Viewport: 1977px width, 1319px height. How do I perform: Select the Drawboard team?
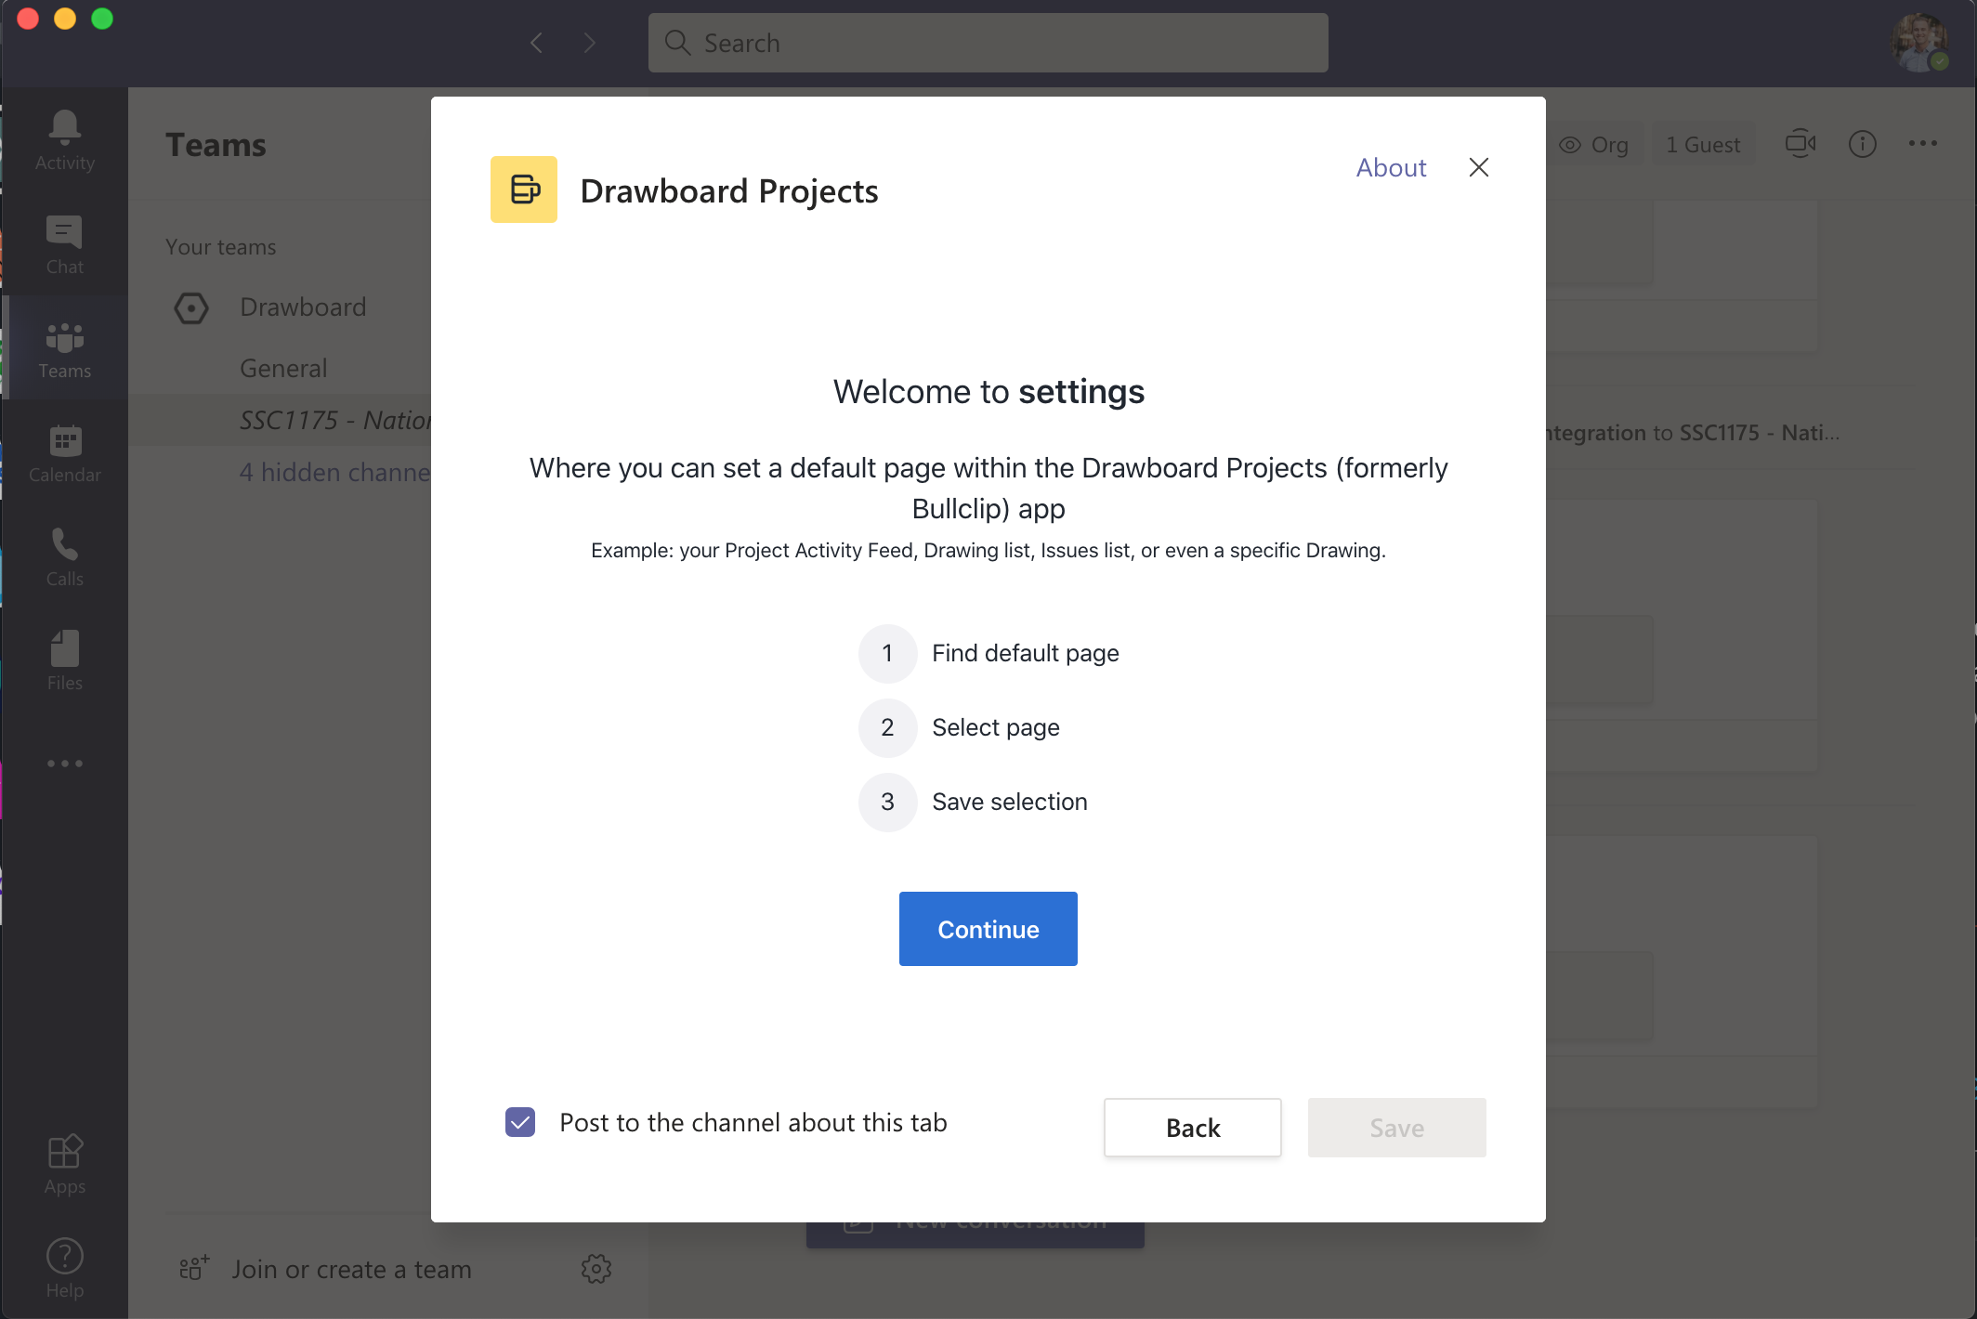click(x=303, y=307)
